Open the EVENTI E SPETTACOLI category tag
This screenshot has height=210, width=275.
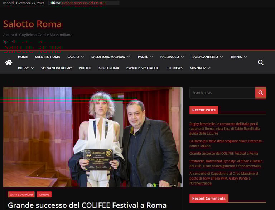point(21,195)
